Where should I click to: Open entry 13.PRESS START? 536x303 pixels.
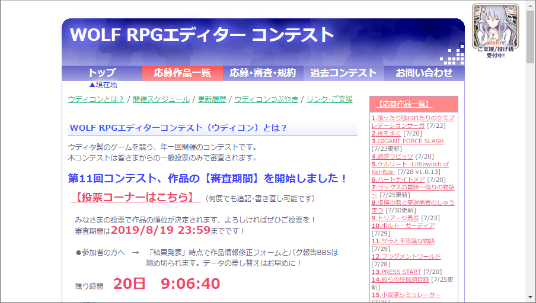pyautogui.click(x=396, y=272)
